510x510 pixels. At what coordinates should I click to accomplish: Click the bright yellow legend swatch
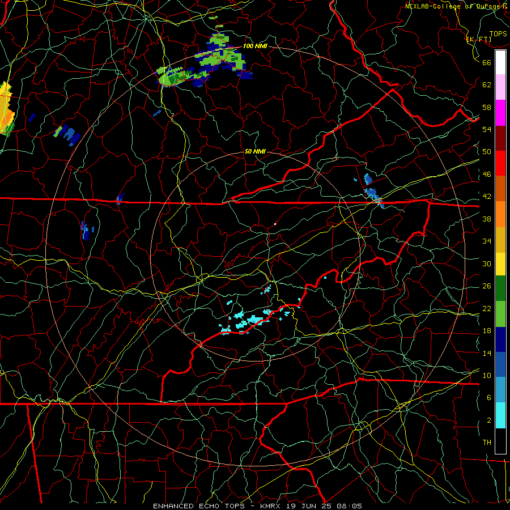500,264
